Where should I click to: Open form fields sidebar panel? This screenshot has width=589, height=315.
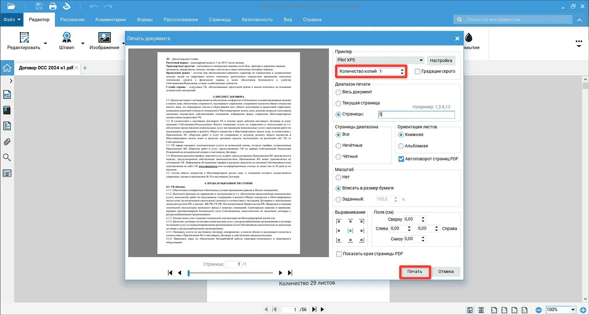coord(7,173)
